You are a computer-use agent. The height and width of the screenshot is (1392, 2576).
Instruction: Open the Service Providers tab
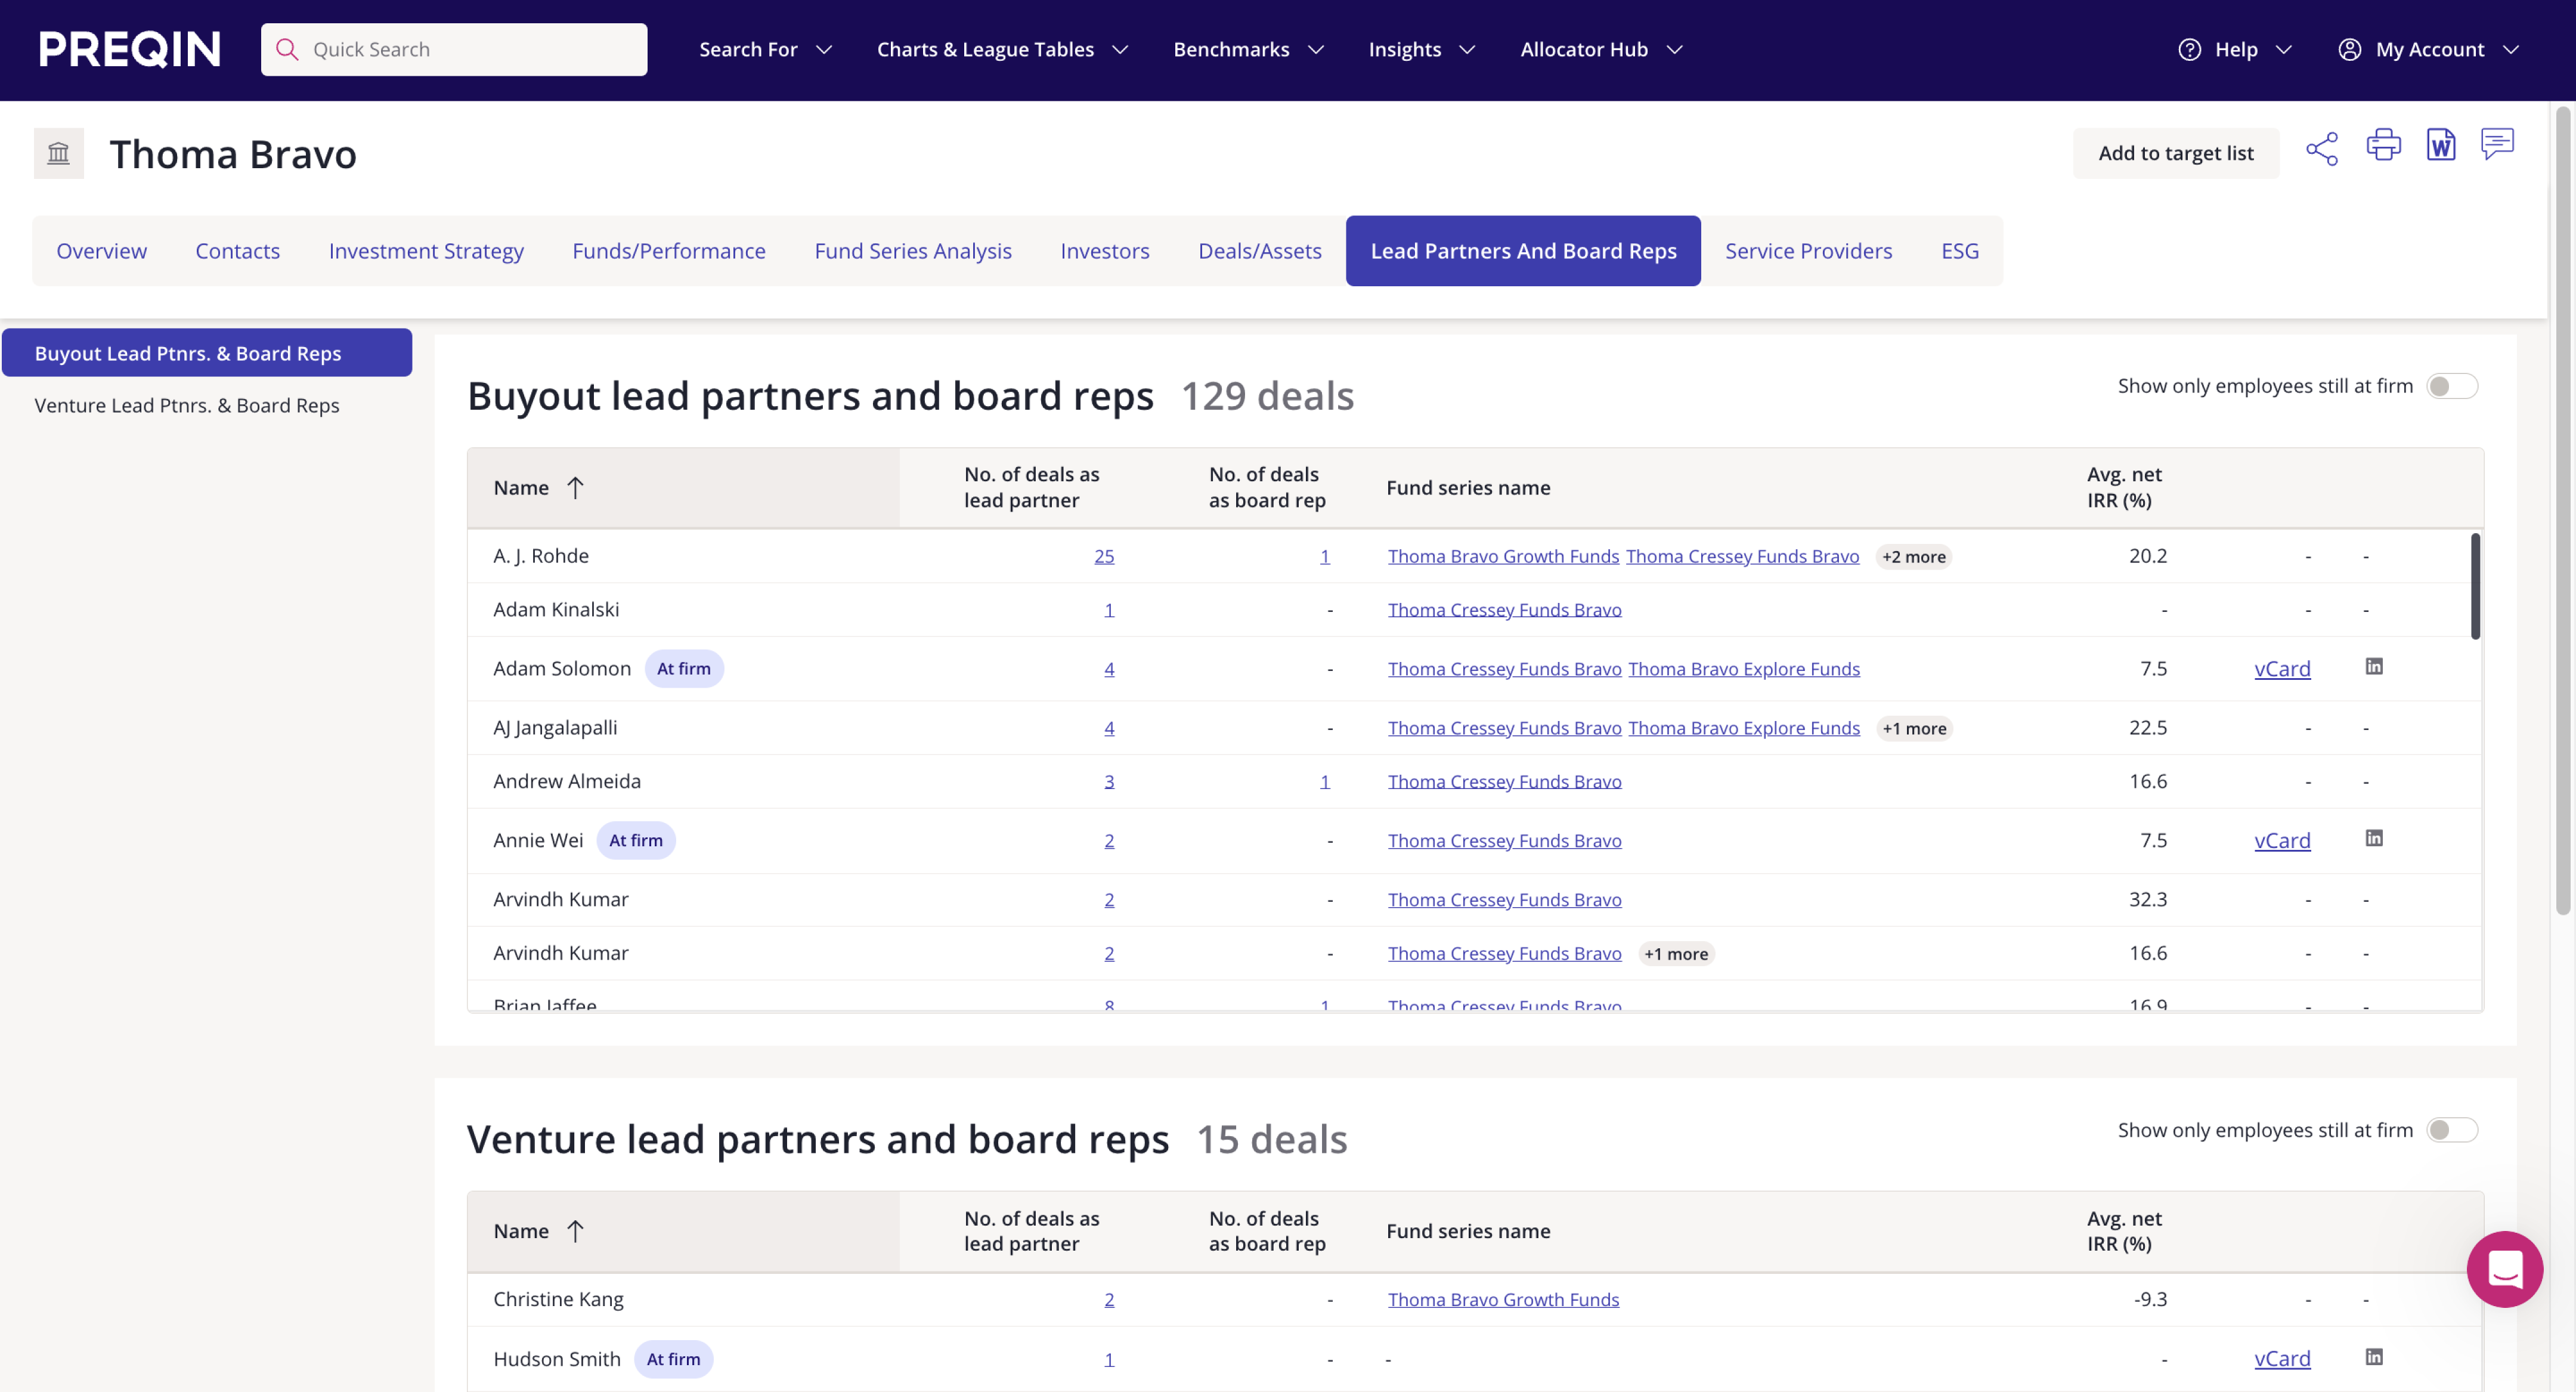click(x=1808, y=251)
